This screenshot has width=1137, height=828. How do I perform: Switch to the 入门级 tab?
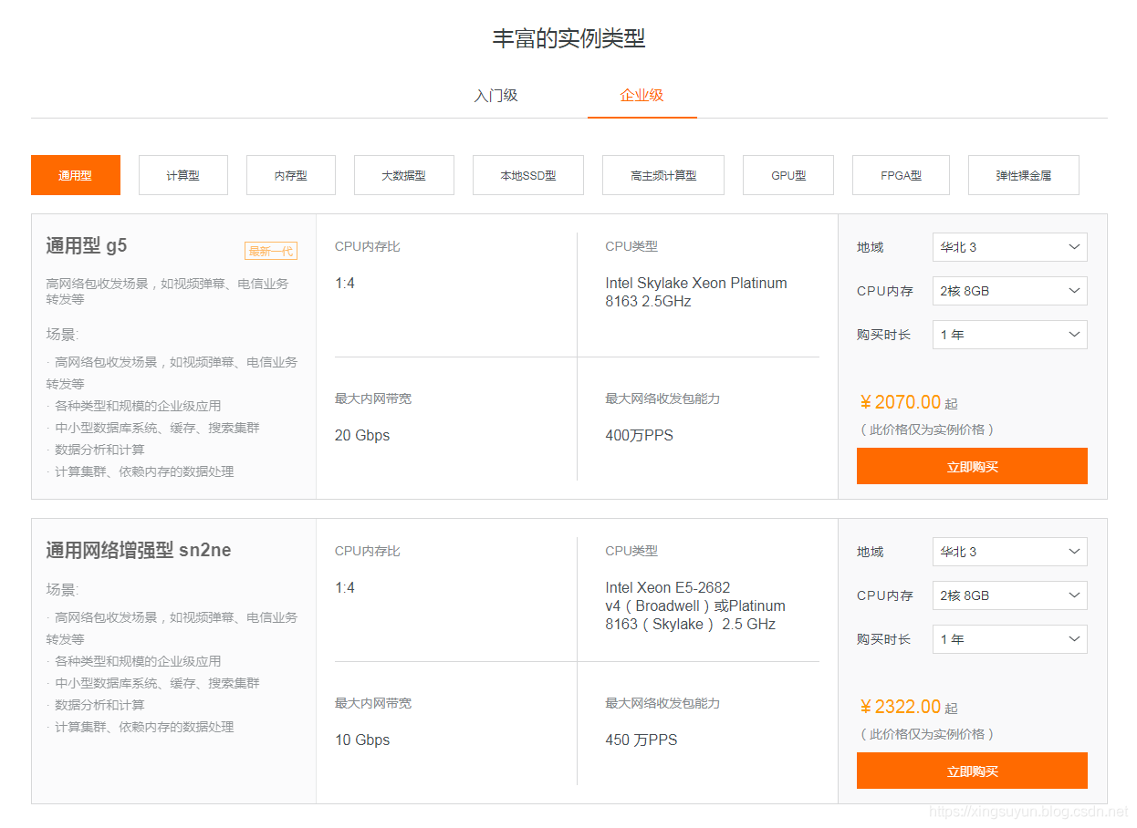pyautogui.click(x=495, y=95)
